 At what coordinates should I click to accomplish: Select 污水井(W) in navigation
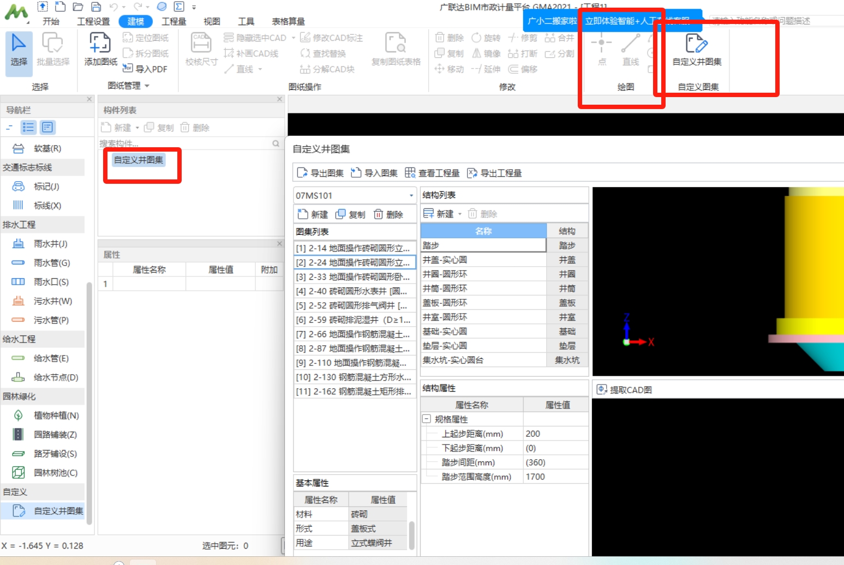44,301
